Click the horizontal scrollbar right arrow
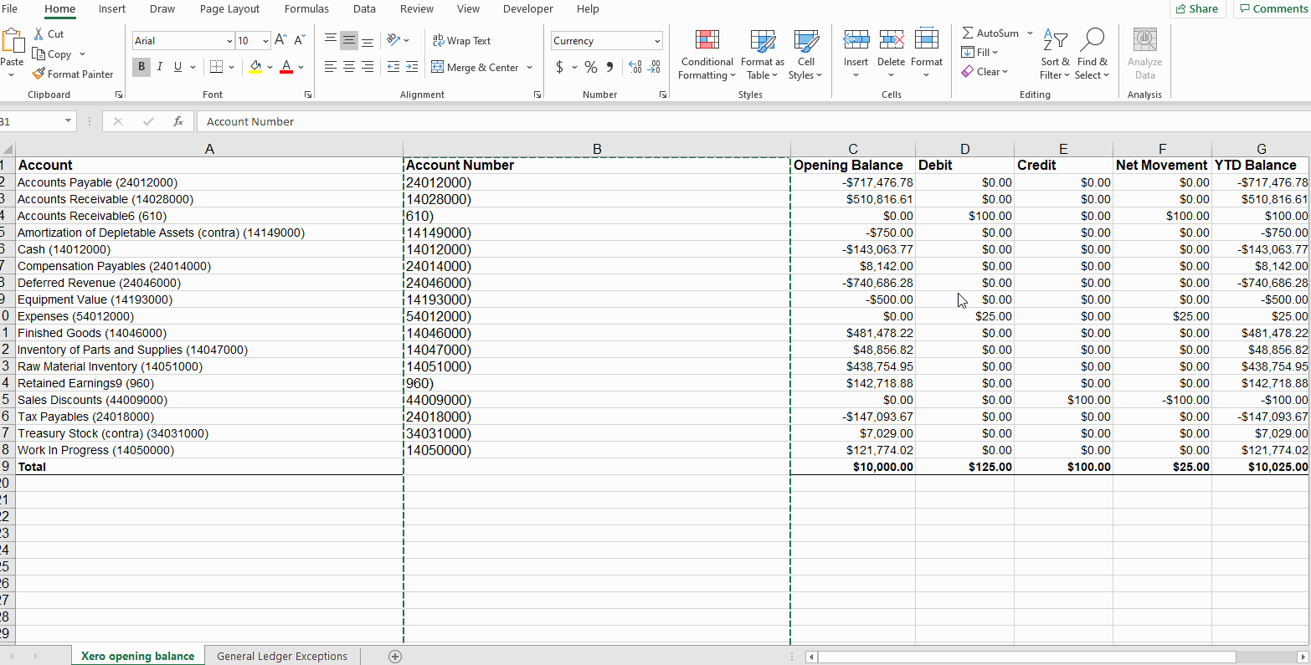This screenshot has width=1311, height=665. click(1303, 657)
